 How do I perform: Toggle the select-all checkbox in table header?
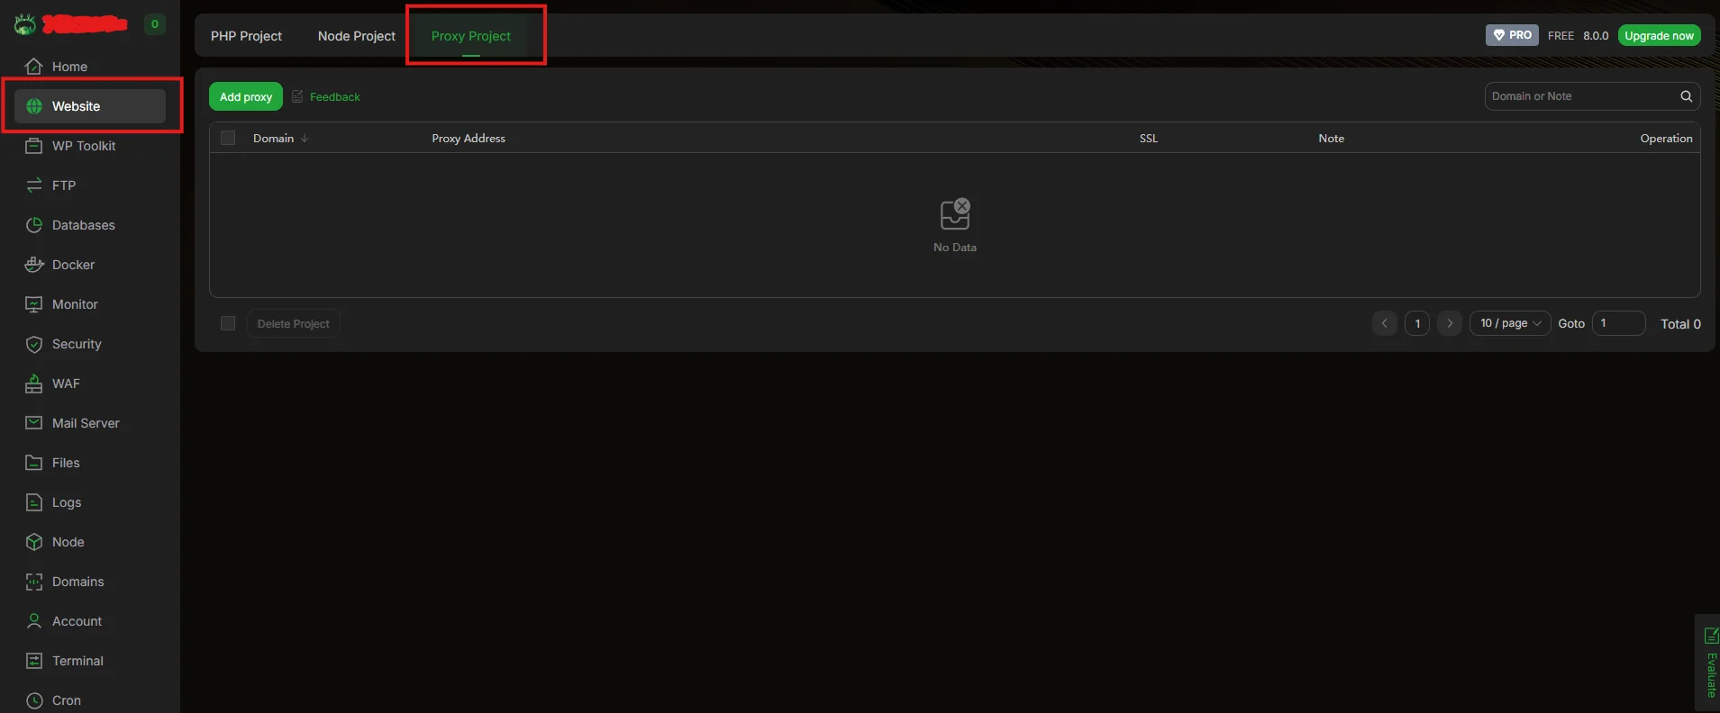[228, 138]
